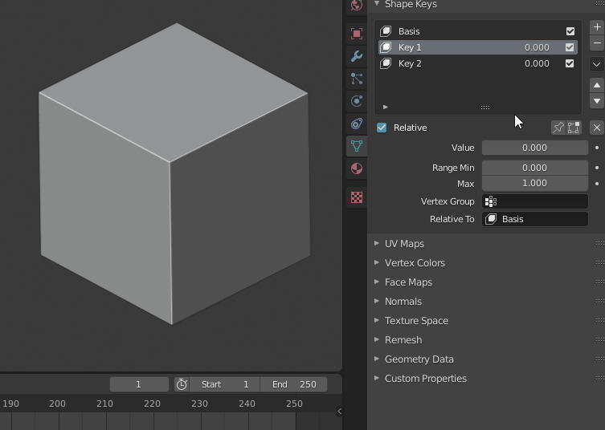Animate Max property dot
Image resolution: width=605 pixels, height=430 pixels.
597,184
